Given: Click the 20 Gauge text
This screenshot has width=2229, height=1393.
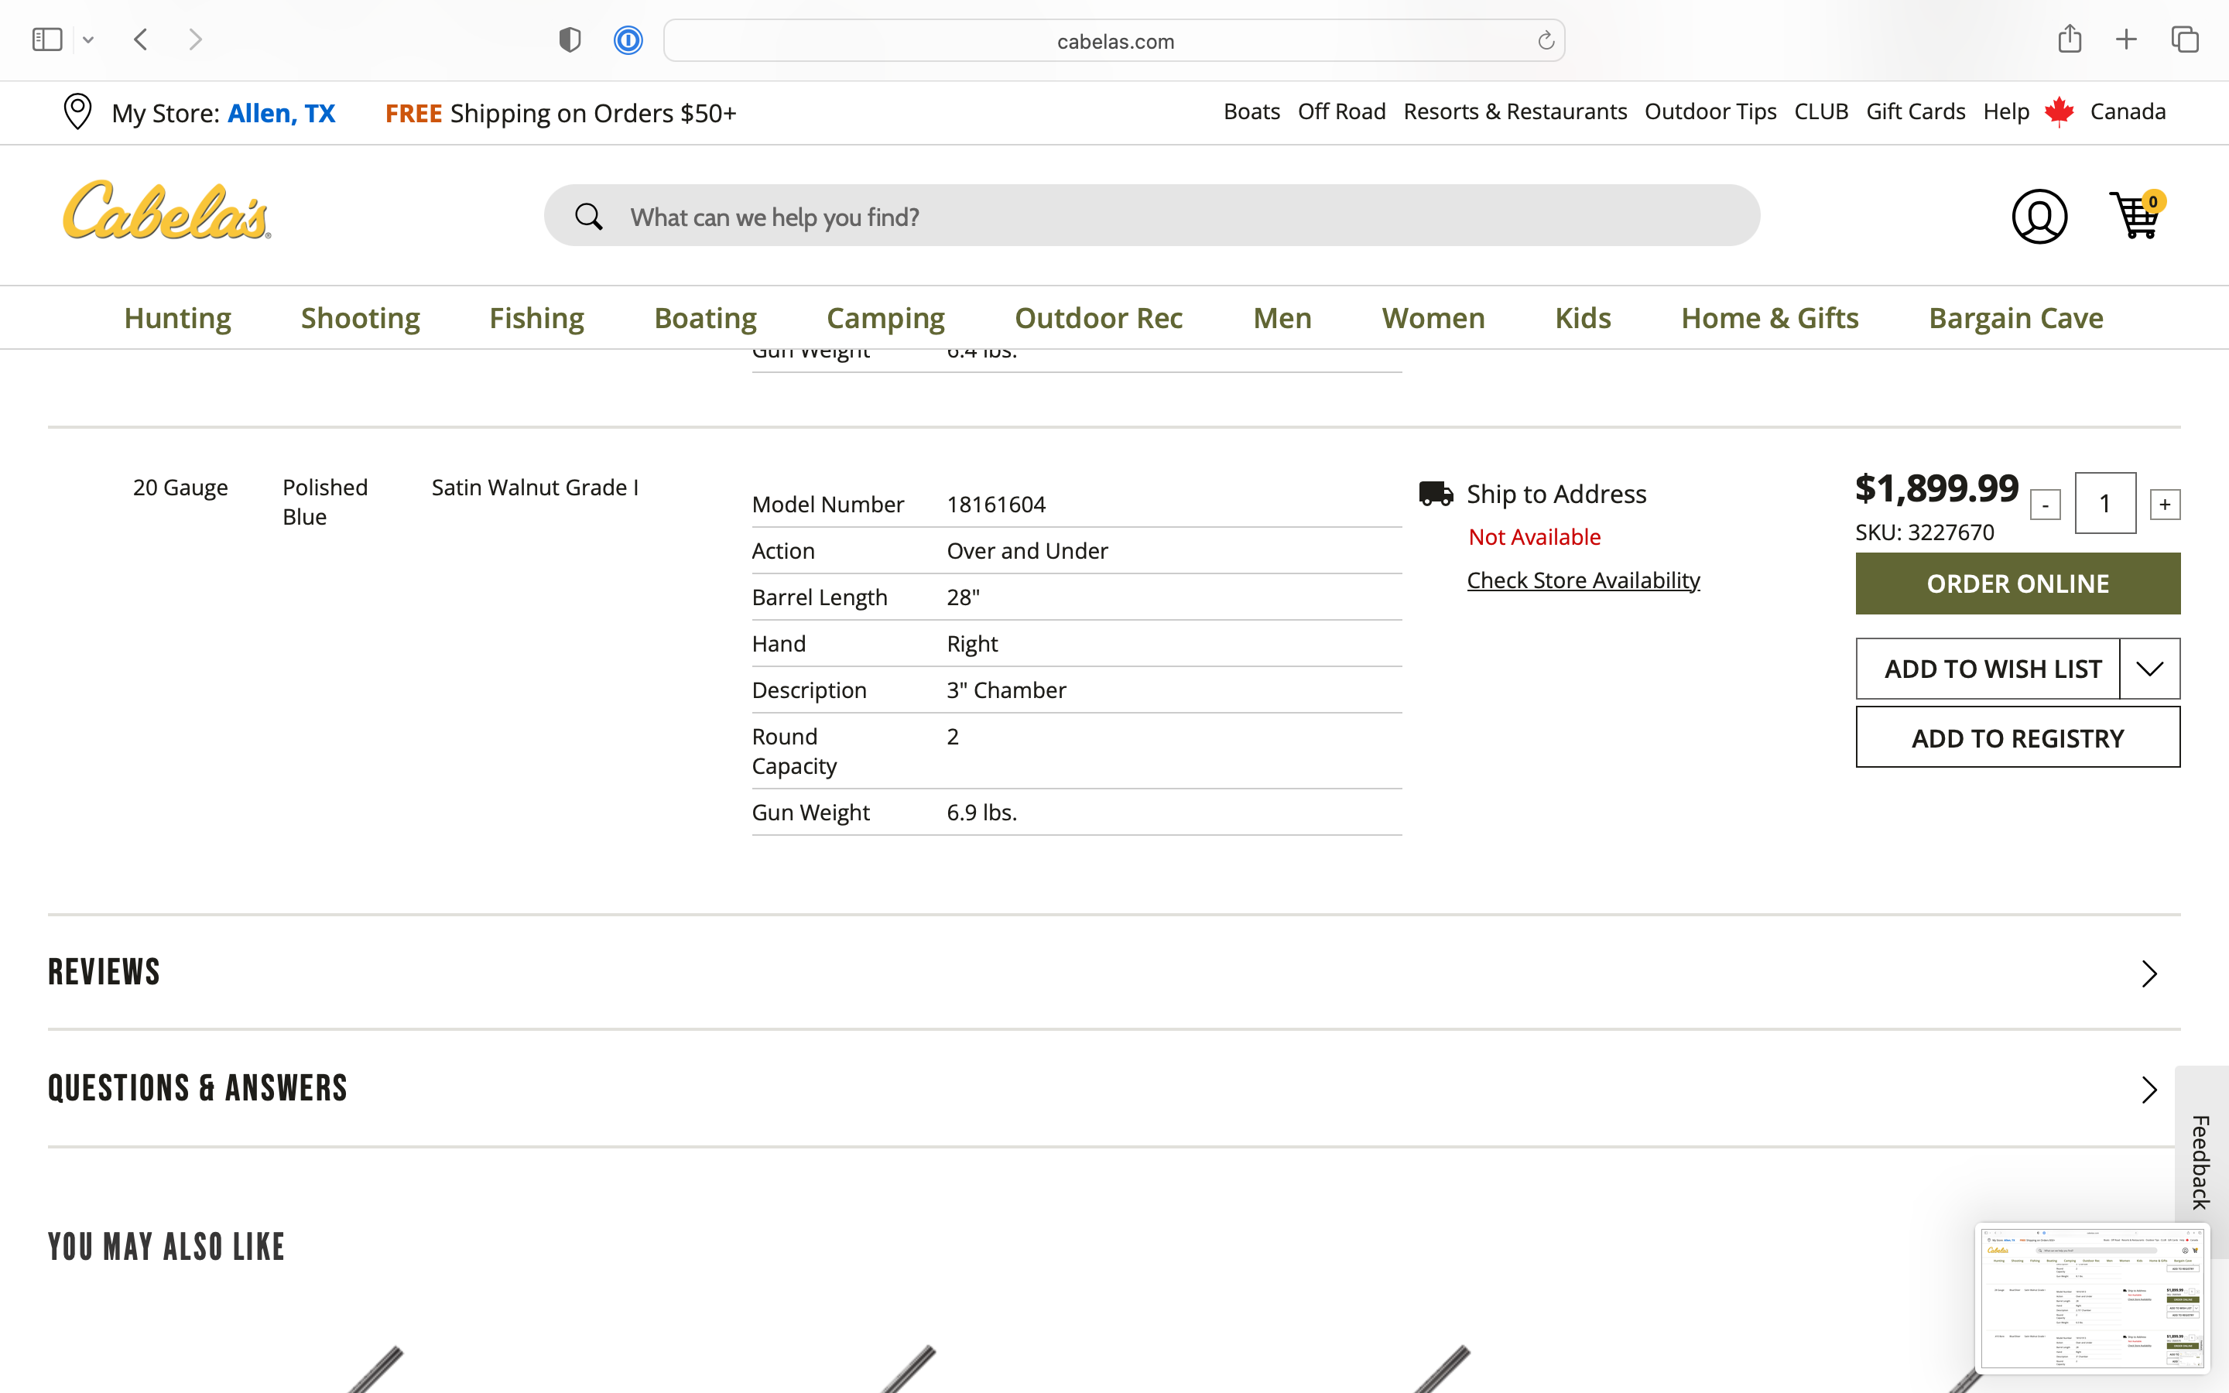Looking at the screenshot, I should point(180,488).
